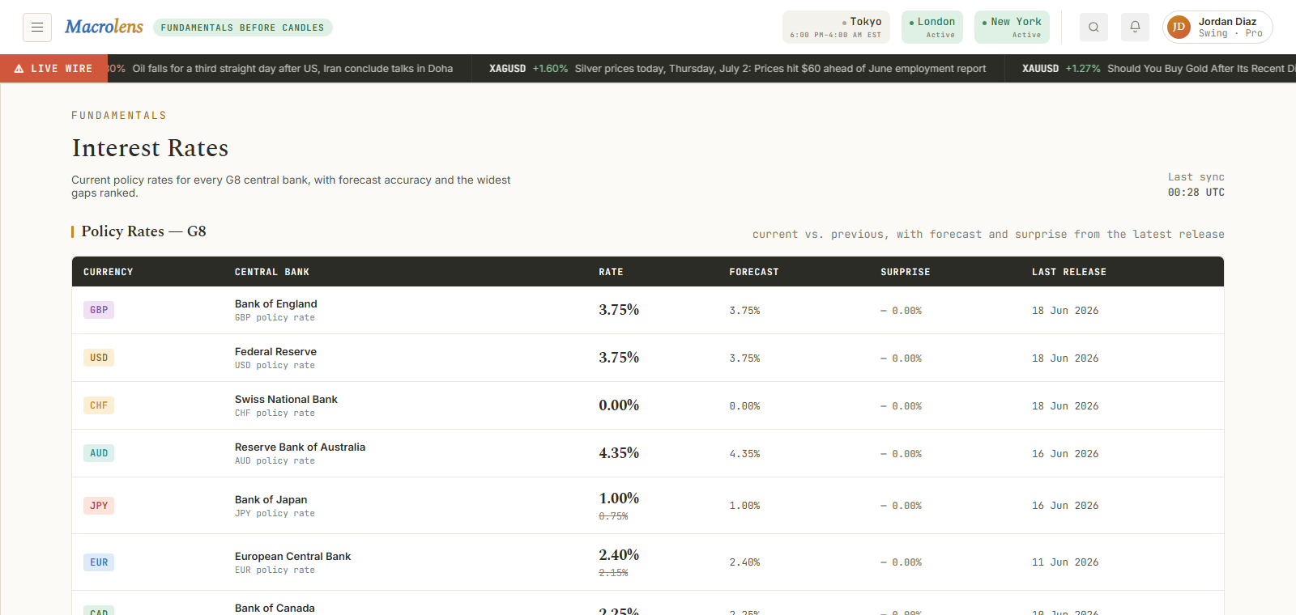Click the Currency column header
1296x615 pixels.
tap(108, 272)
